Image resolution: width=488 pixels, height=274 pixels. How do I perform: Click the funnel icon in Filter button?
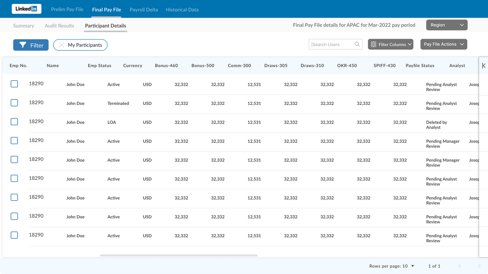pos(23,45)
